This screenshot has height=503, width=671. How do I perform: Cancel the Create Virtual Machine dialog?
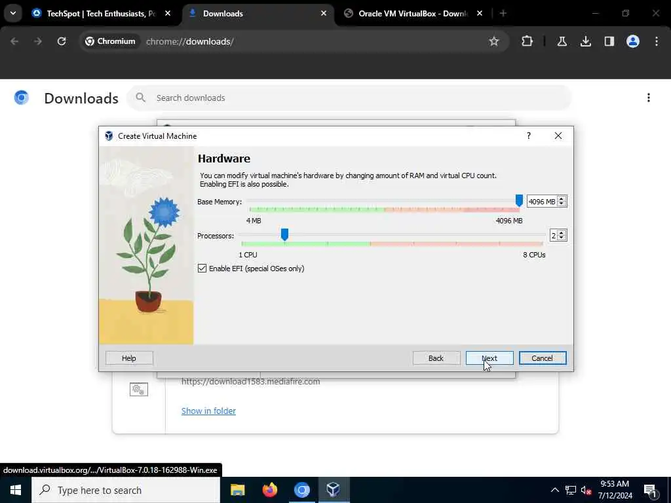[x=542, y=358]
